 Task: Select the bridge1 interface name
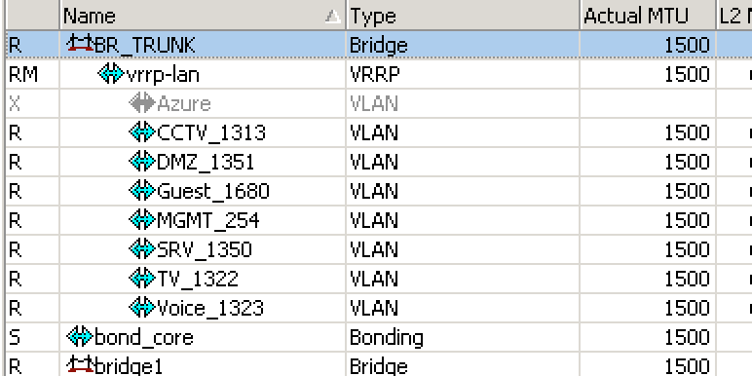point(129,367)
